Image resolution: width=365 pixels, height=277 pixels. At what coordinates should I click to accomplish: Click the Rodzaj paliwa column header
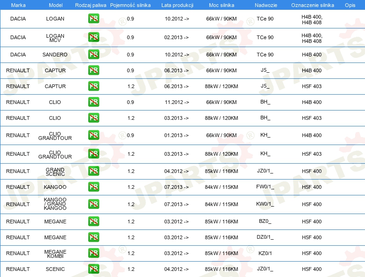[x=91, y=5]
